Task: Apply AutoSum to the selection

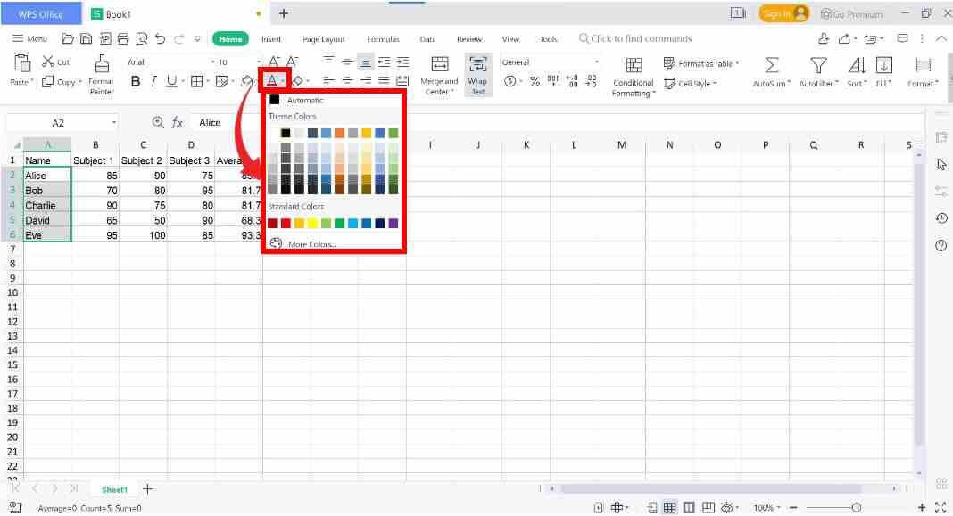Action: pyautogui.click(x=773, y=70)
